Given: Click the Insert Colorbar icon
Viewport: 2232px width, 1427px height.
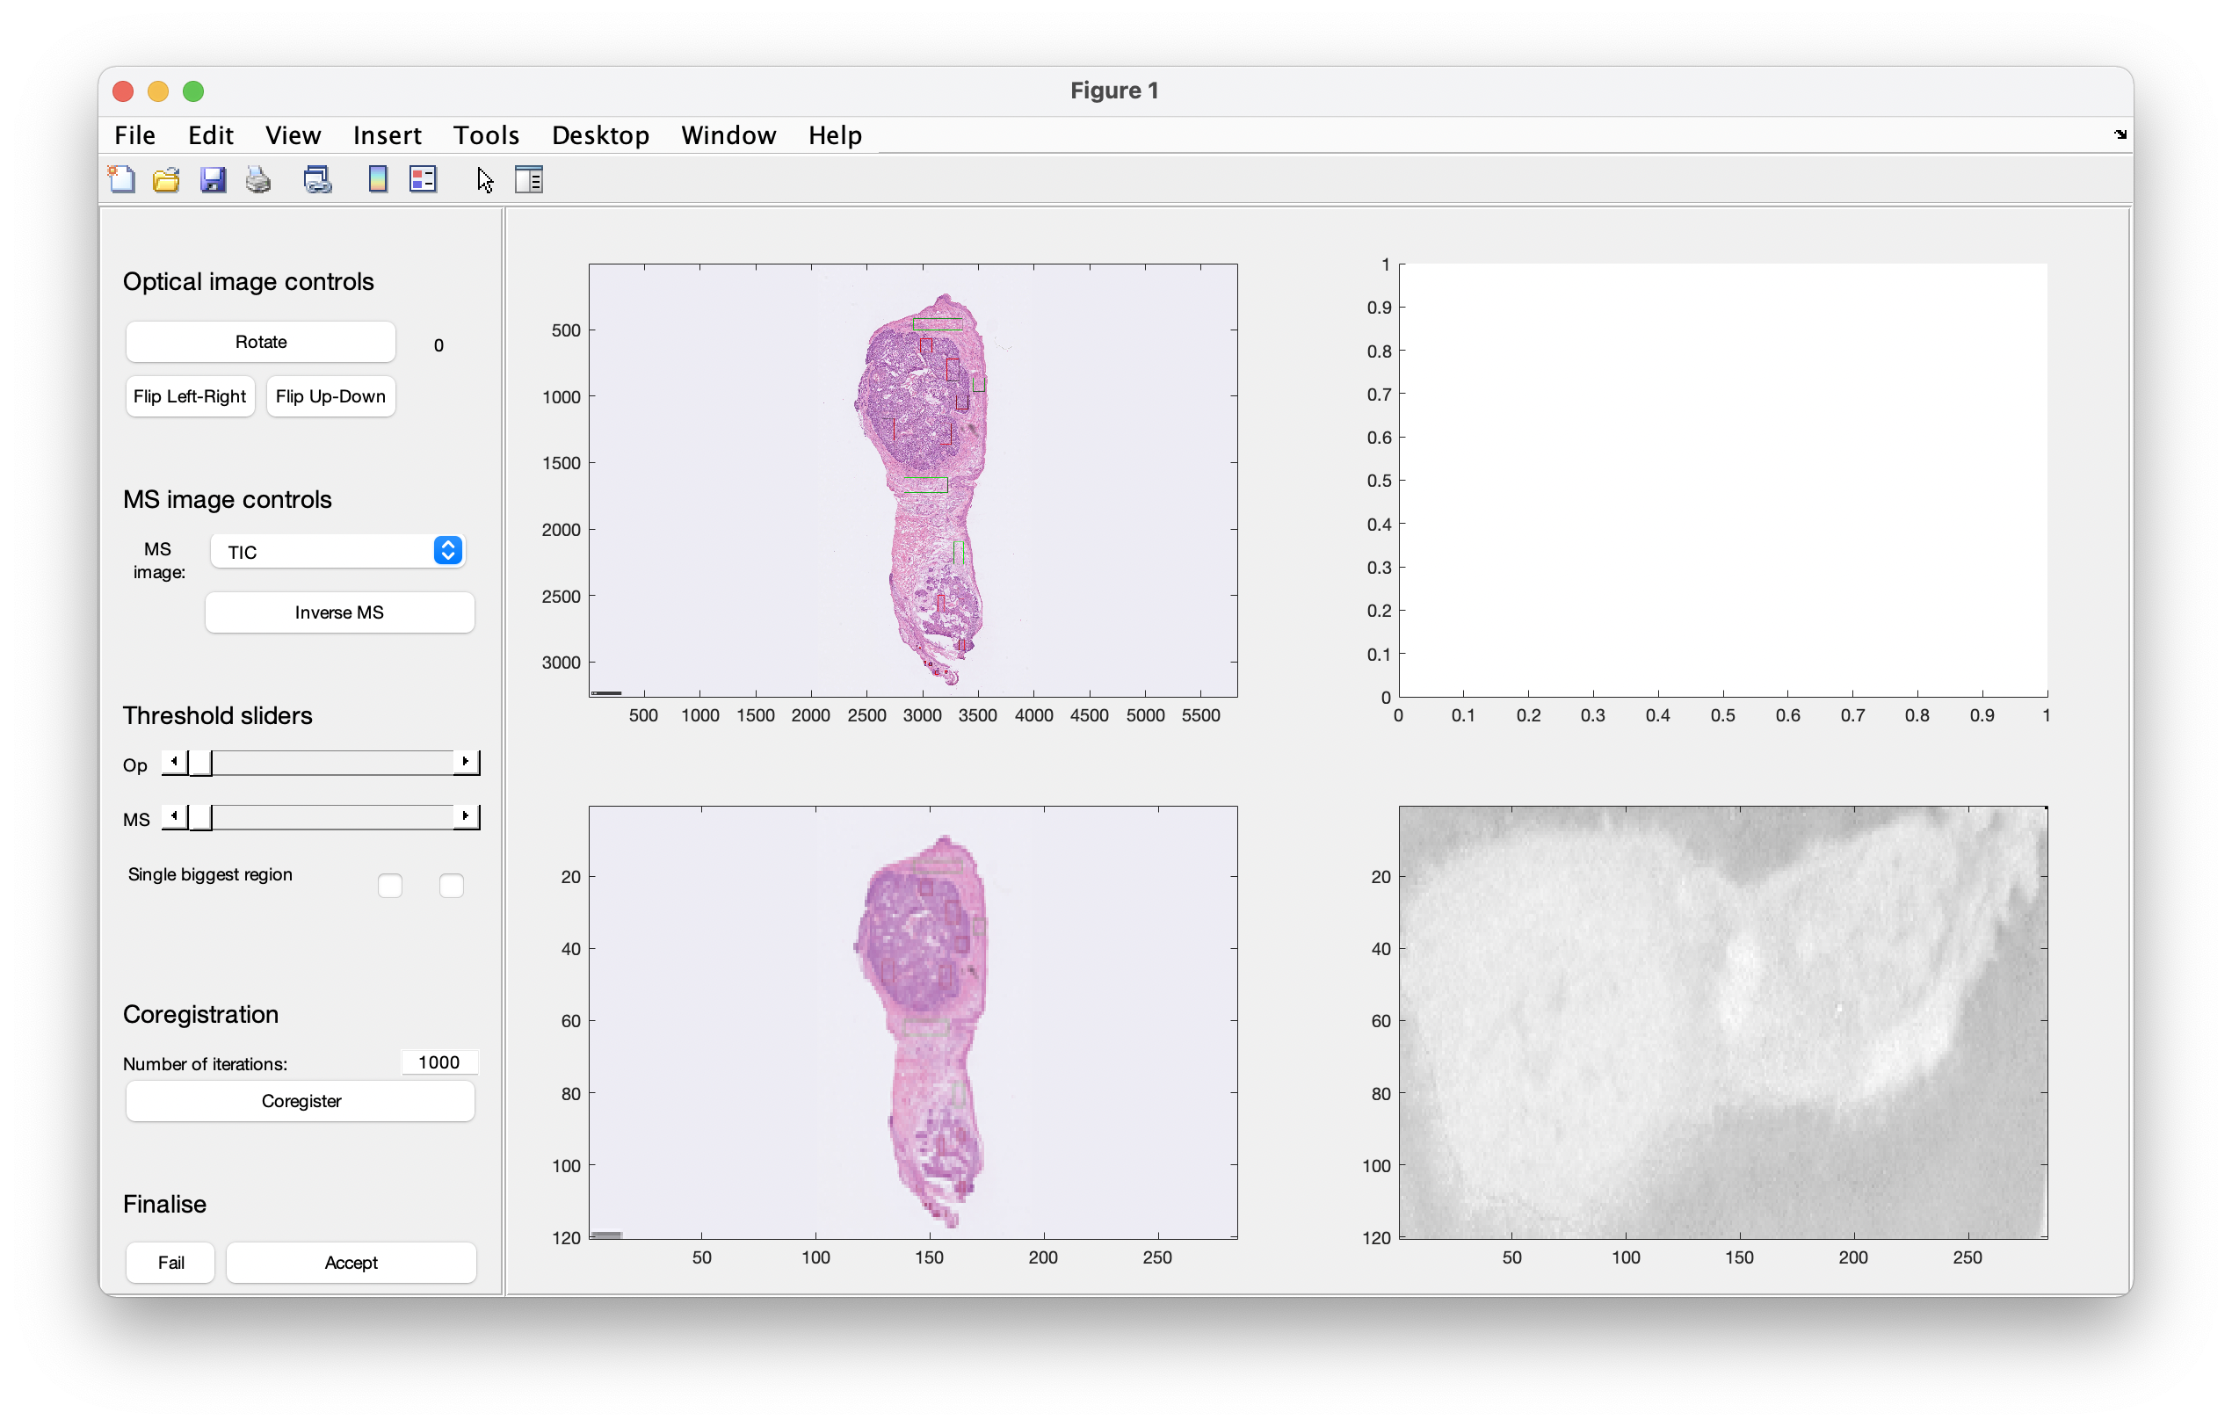Looking at the screenshot, I should pos(377,179).
